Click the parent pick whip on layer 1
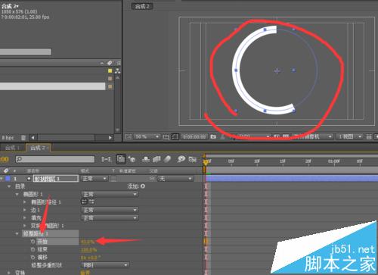The image size is (378, 275). click(152, 179)
